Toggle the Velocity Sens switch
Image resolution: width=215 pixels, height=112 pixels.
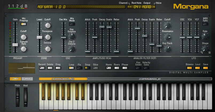point(146,68)
